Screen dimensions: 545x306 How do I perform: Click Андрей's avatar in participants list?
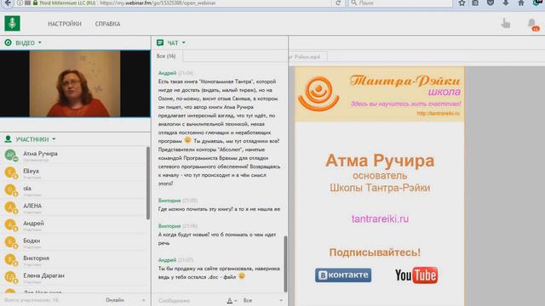click(x=11, y=224)
